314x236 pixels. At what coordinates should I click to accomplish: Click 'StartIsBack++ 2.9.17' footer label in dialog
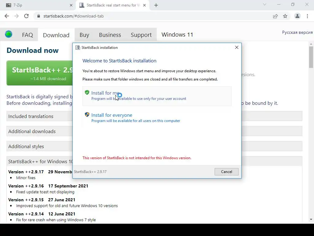point(90,172)
